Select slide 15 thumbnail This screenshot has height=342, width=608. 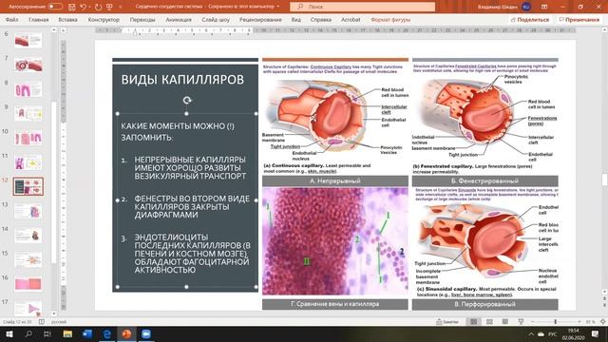click(x=28, y=260)
